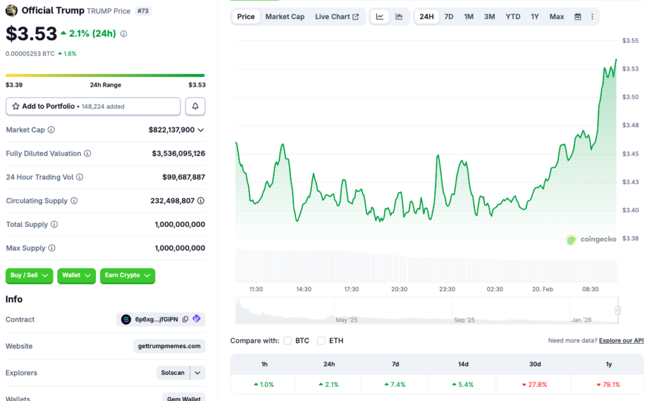Open the Explore our API link
The height and width of the screenshot is (401, 652).
click(x=621, y=340)
